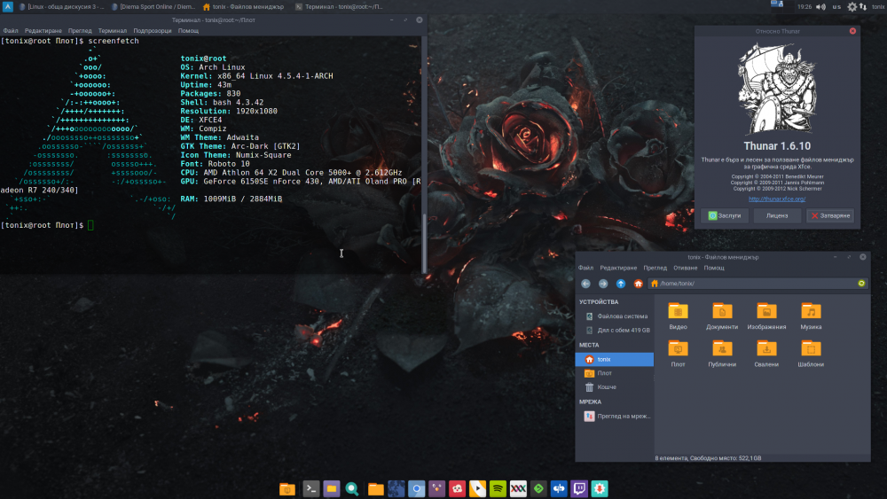
Task: Open Twitch icon in the dock
Action: tap(579, 489)
